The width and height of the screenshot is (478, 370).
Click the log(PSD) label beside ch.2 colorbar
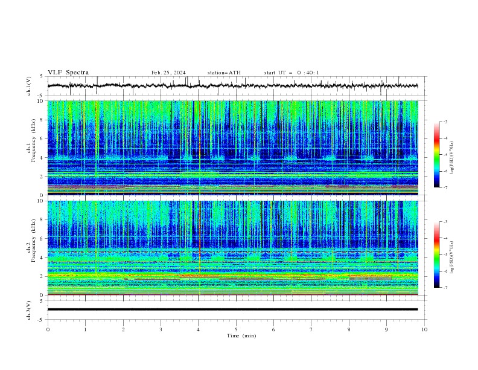452,258
